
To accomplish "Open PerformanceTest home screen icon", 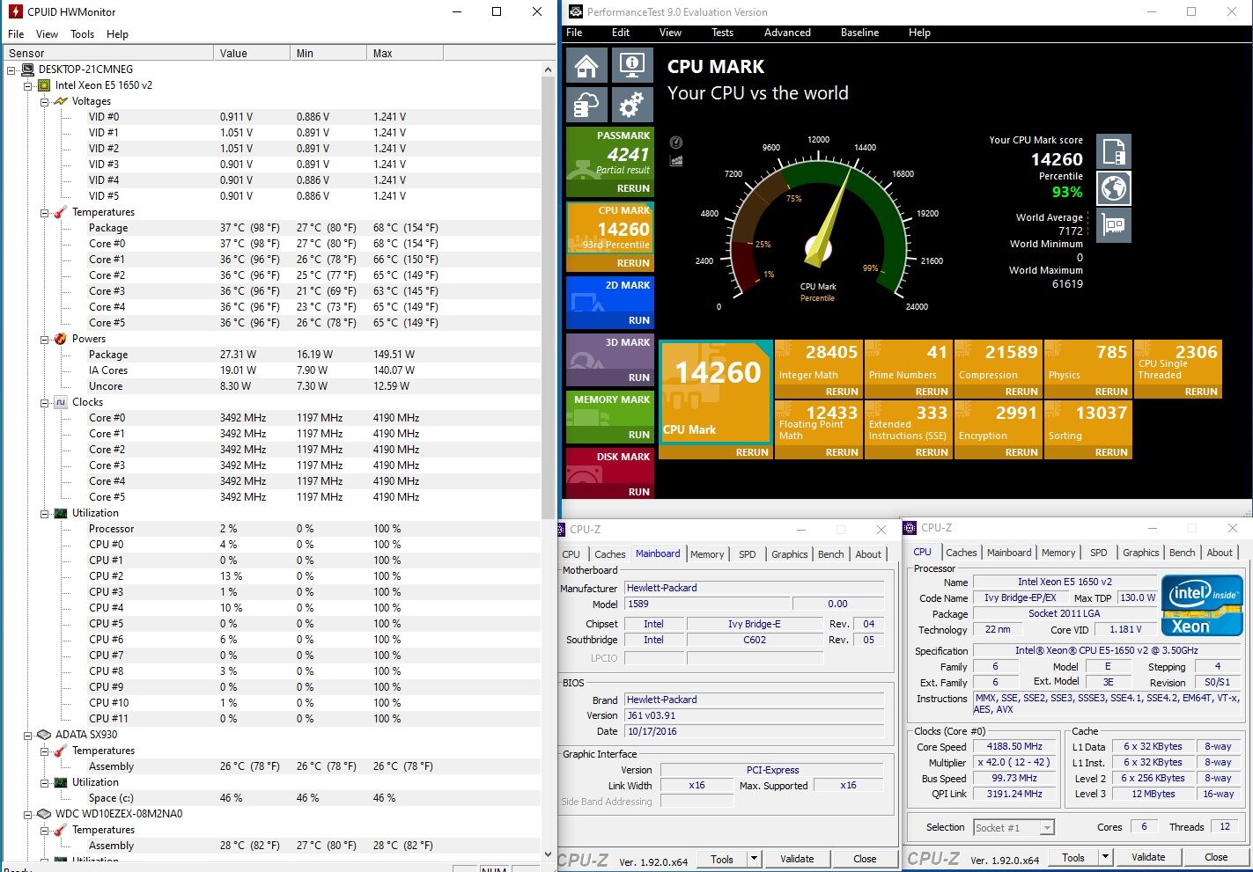I will [586, 66].
